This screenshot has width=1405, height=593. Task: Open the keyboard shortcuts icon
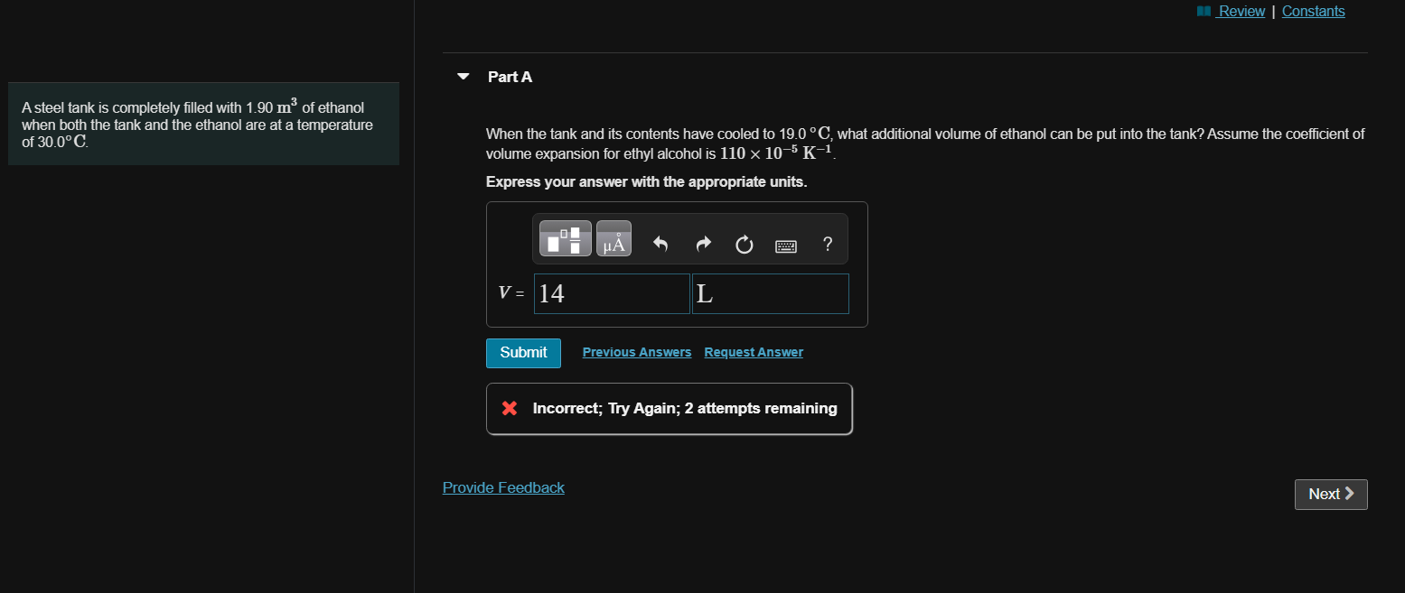click(x=785, y=245)
